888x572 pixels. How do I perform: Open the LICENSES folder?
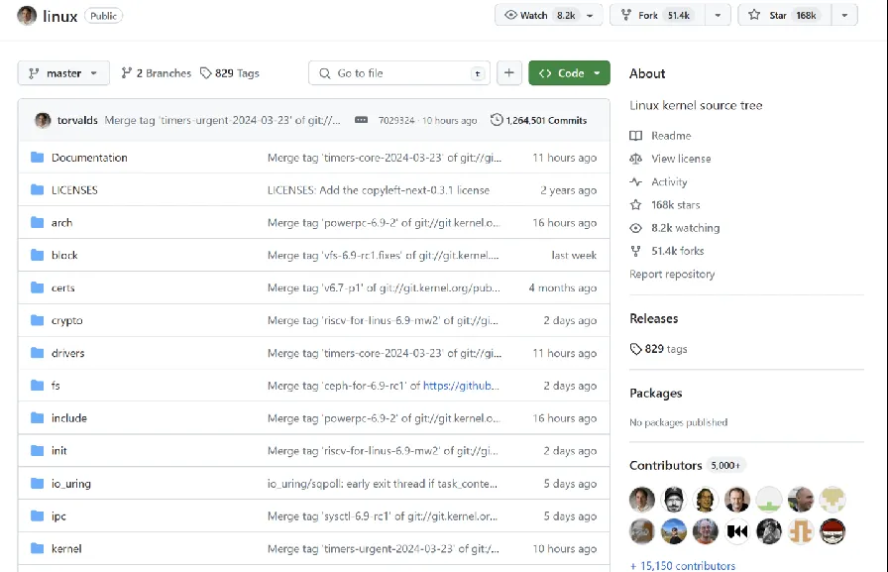pyautogui.click(x=74, y=190)
